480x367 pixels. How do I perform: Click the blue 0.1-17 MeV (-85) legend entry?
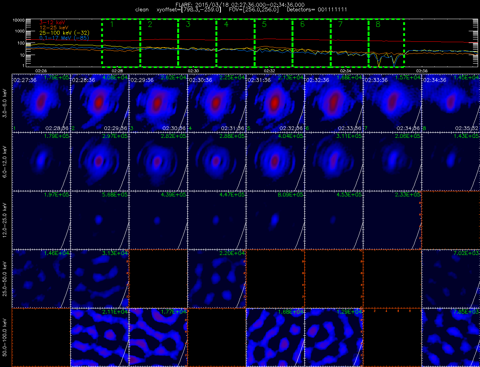tap(64, 38)
